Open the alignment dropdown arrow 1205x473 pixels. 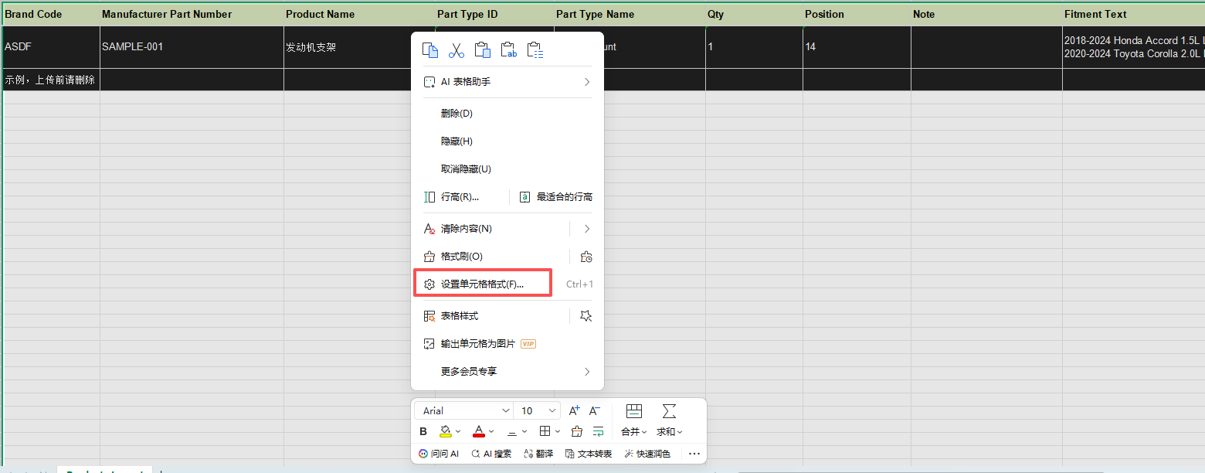[x=524, y=431]
